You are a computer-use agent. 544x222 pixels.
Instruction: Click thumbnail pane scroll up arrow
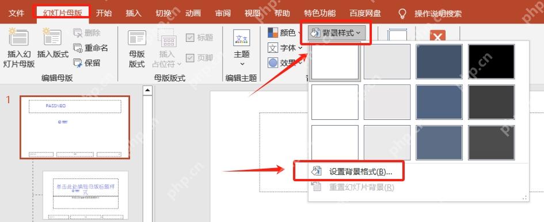(x=147, y=91)
